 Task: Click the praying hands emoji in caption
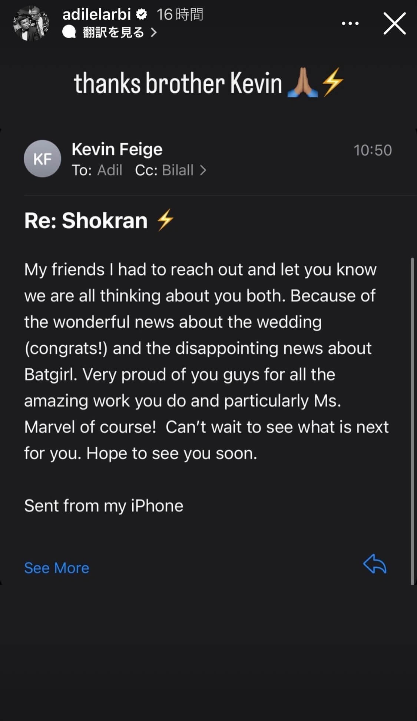[302, 82]
